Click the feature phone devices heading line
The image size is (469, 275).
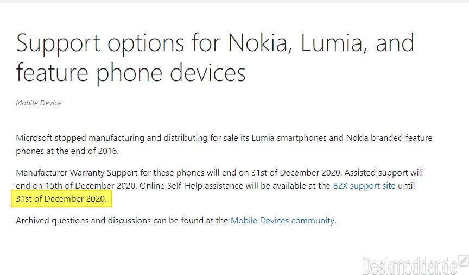(131, 74)
